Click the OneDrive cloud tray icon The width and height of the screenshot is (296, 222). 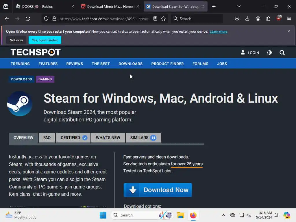pos(233,215)
